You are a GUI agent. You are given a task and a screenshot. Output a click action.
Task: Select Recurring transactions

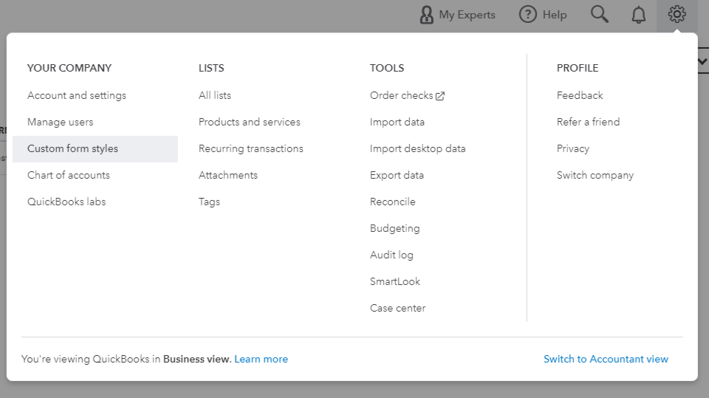pos(251,148)
